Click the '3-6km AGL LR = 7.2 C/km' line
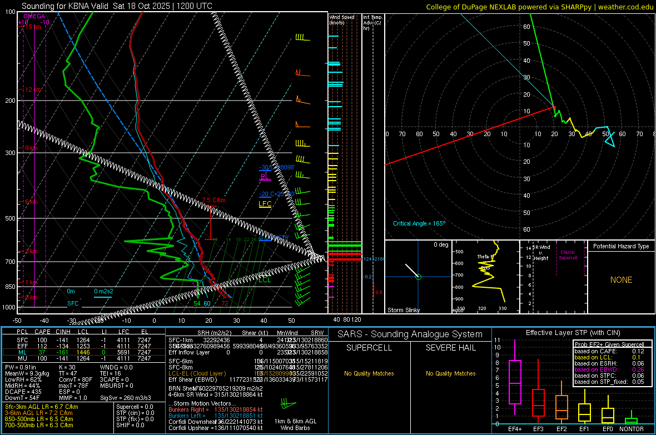 pos(38,413)
